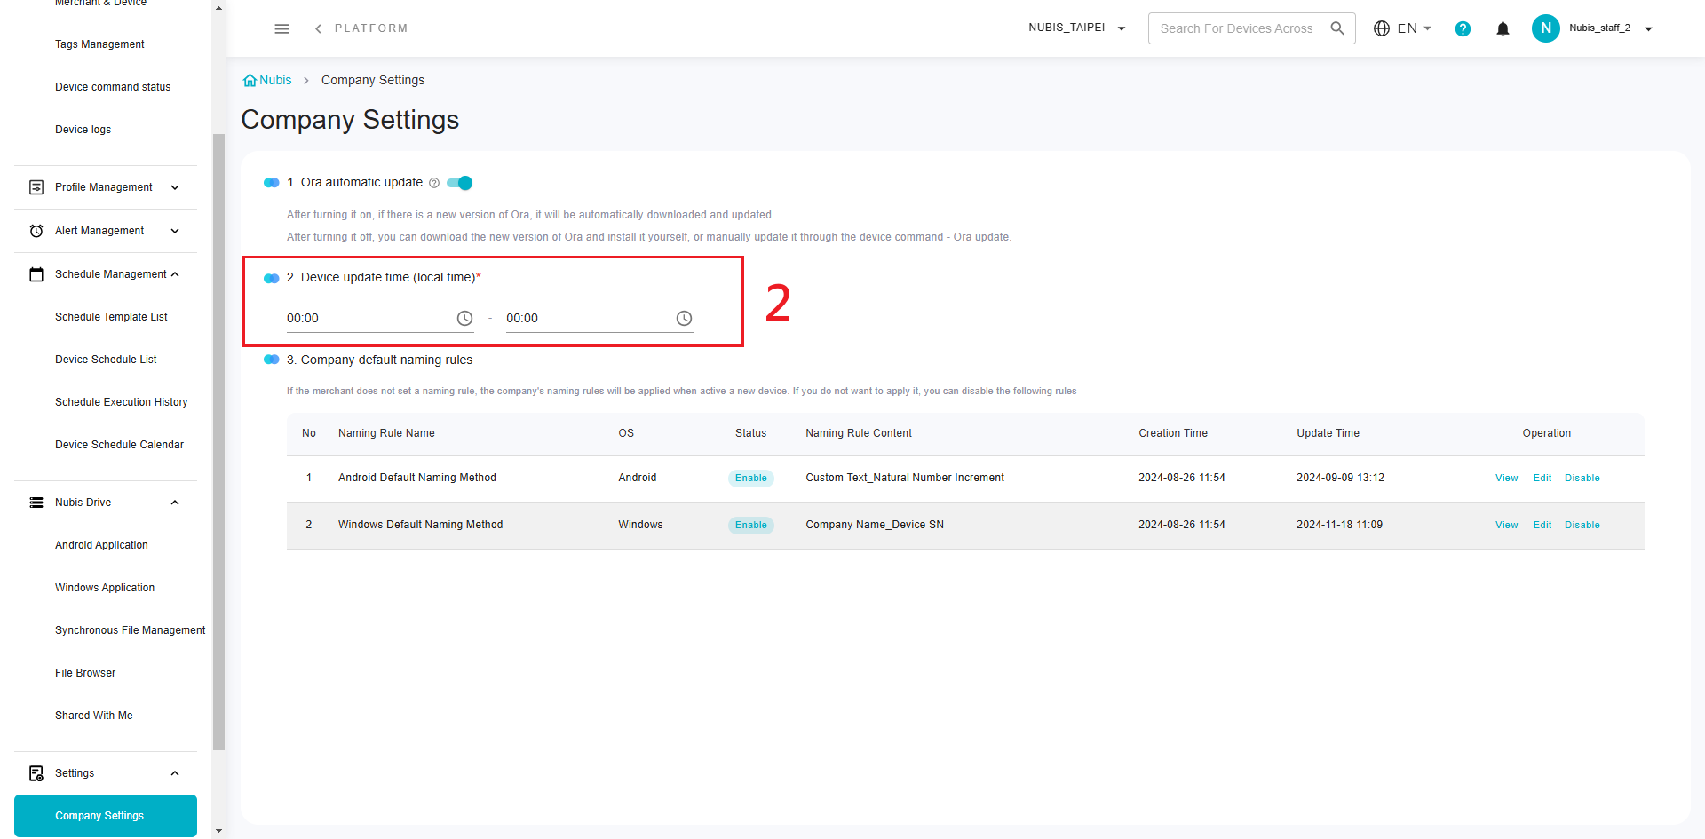
Task: Disable the Windows Default Naming Method rule
Action: 1582,525
